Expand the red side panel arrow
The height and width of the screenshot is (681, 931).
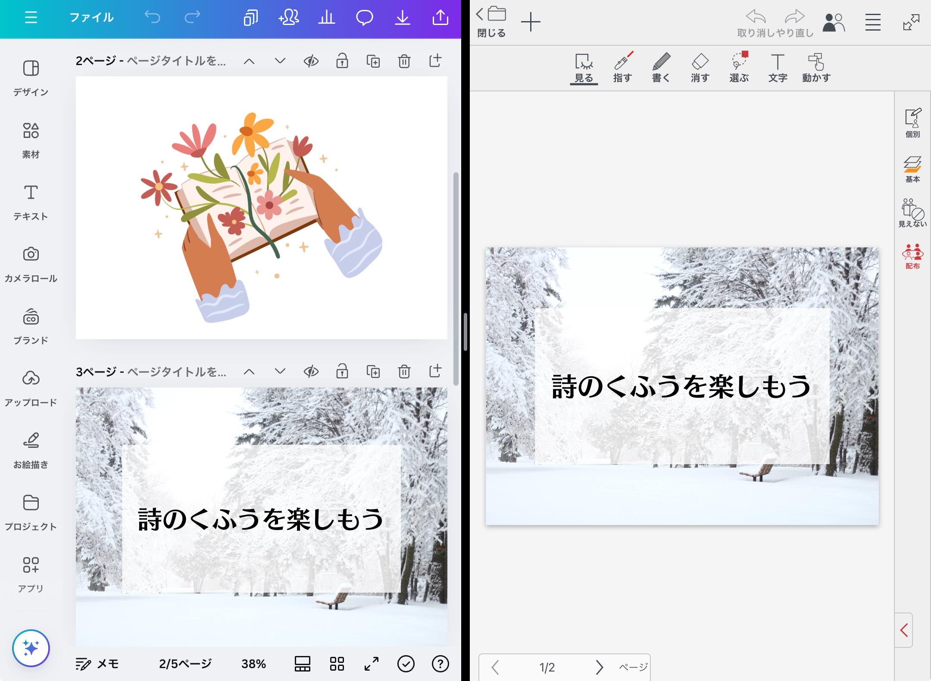(904, 630)
